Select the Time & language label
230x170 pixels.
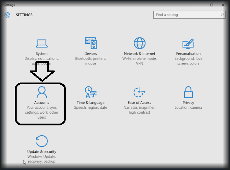91,103
